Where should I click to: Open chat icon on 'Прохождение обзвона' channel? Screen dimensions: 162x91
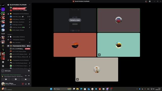coord(28,46)
